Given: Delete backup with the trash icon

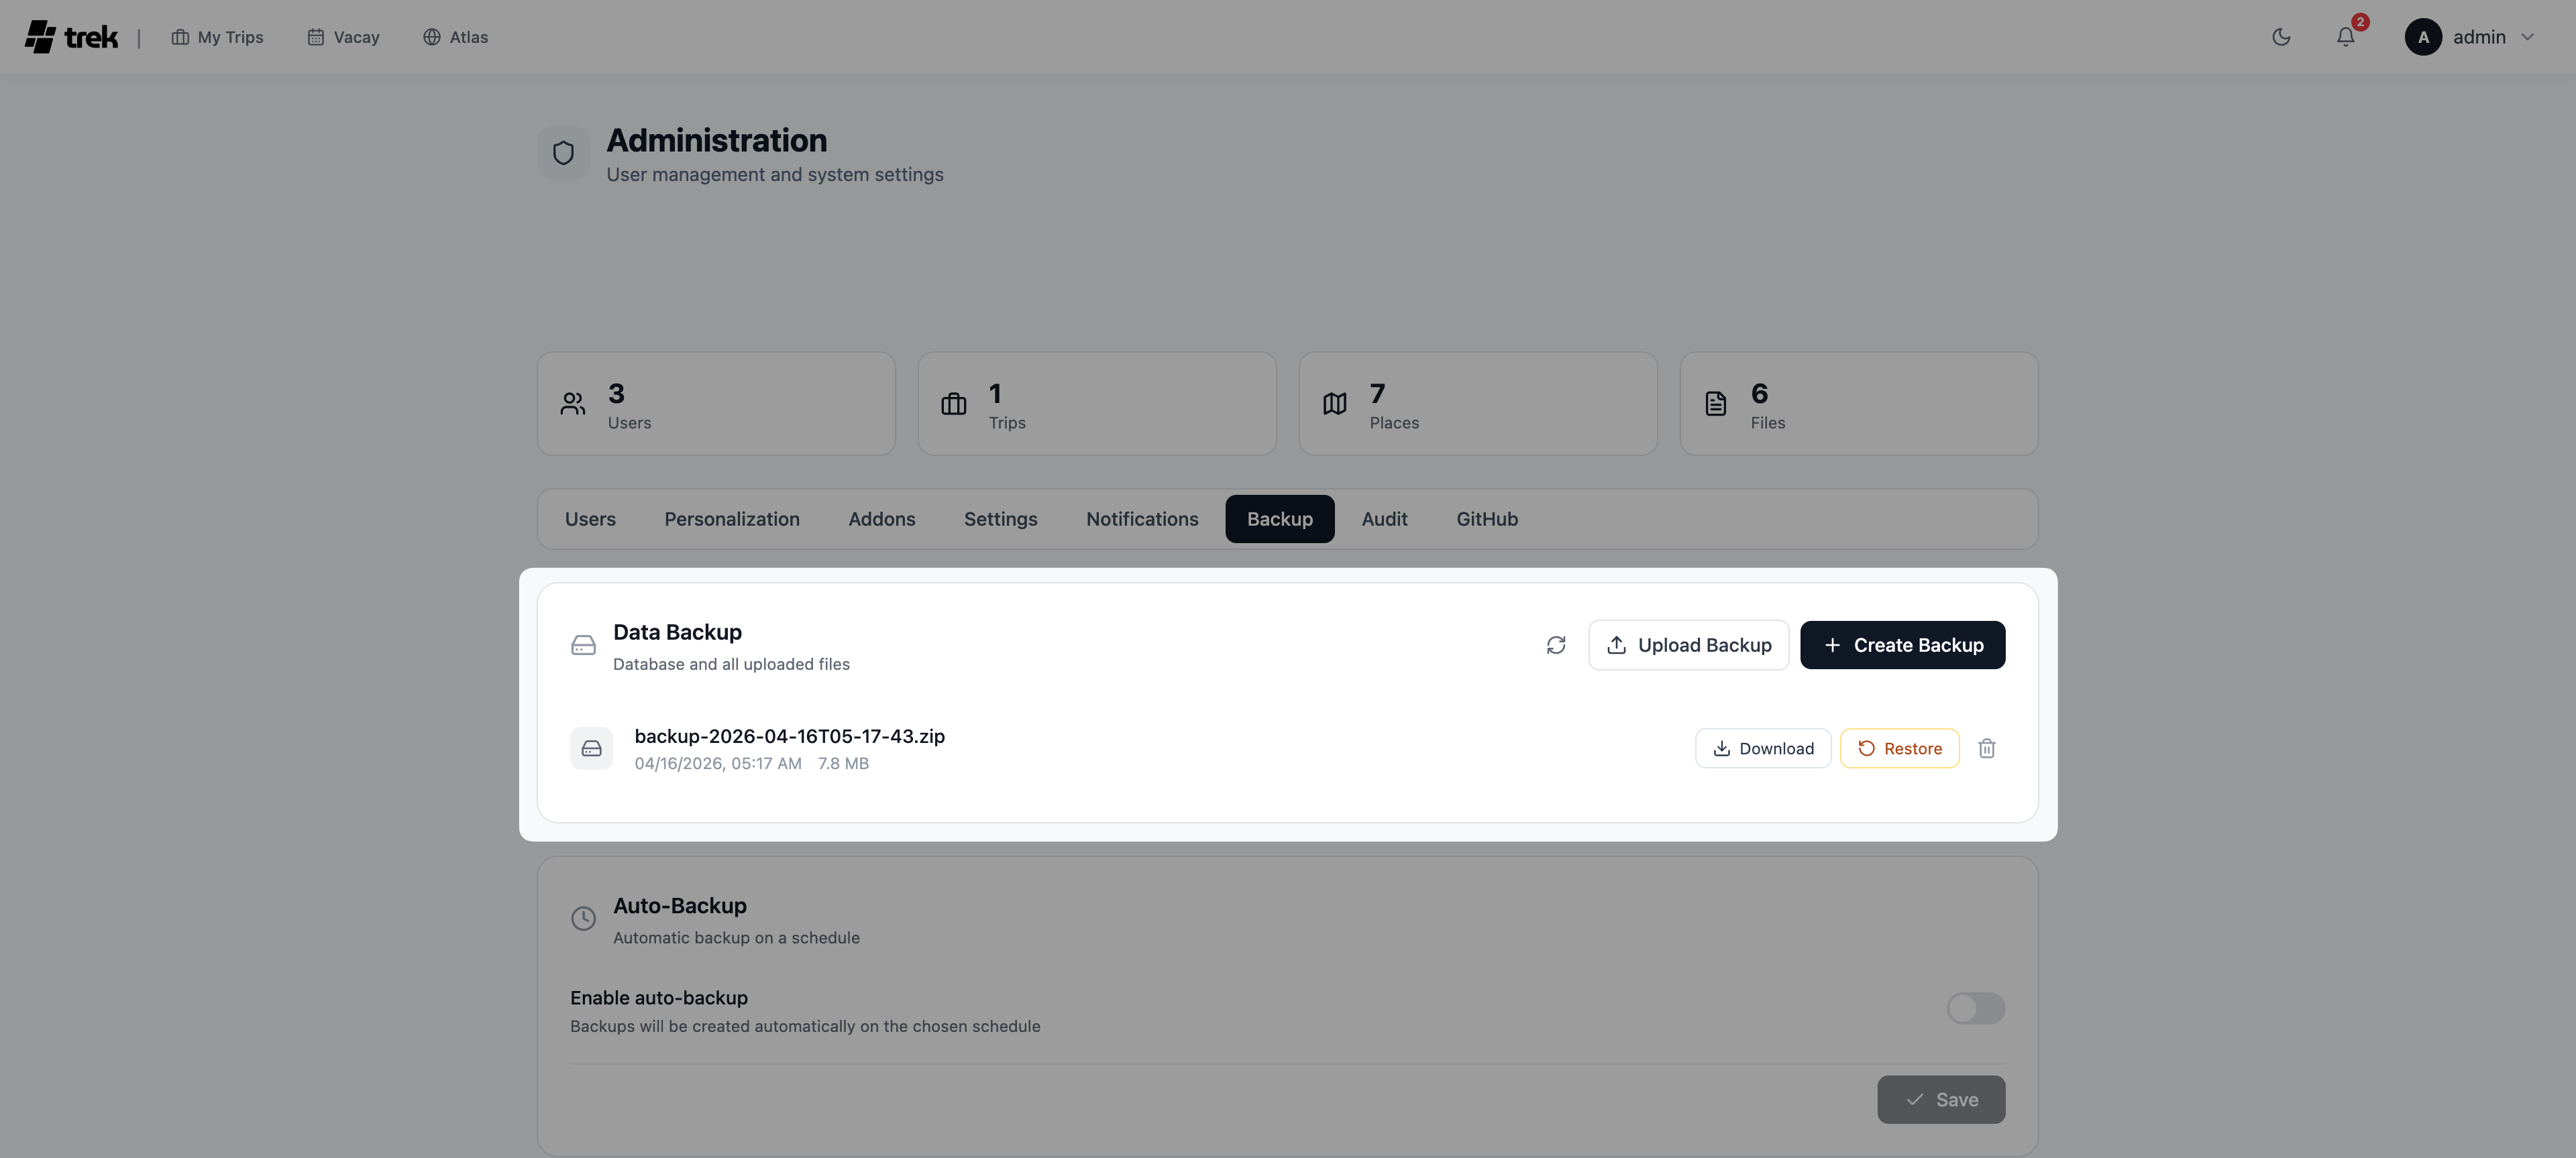Looking at the screenshot, I should point(1986,748).
